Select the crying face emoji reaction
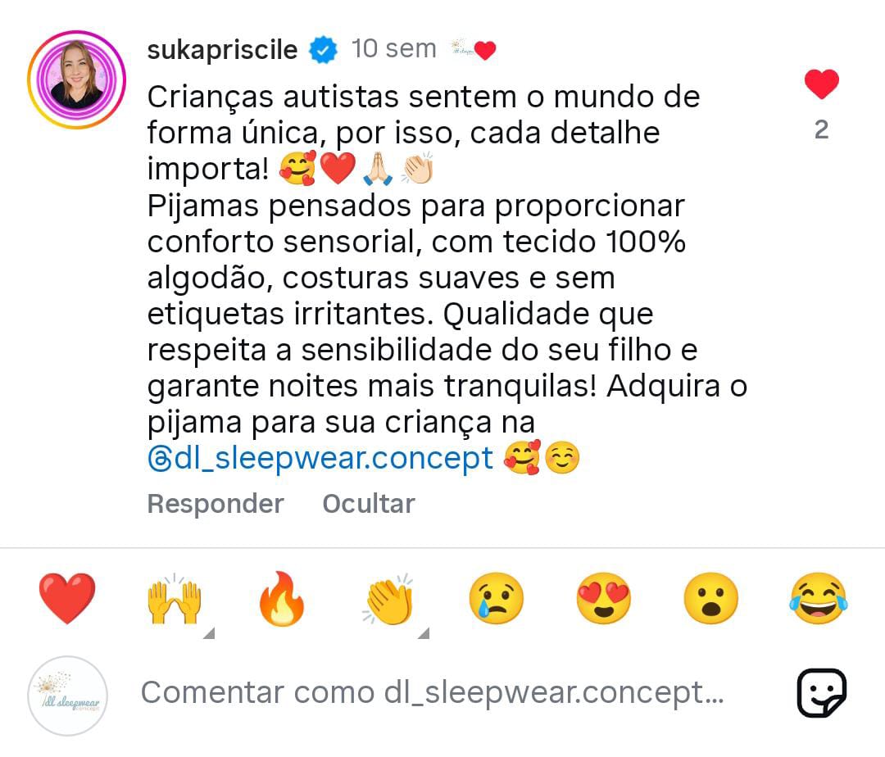 (x=496, y=599)
